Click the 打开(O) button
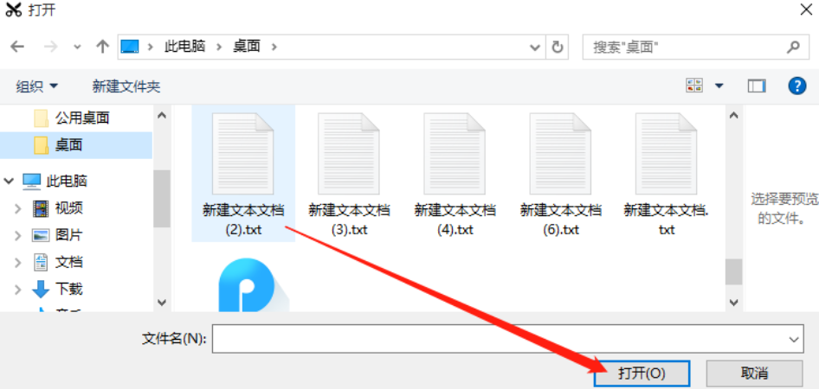This screenshot has height=389, width=819. (642, 373)
